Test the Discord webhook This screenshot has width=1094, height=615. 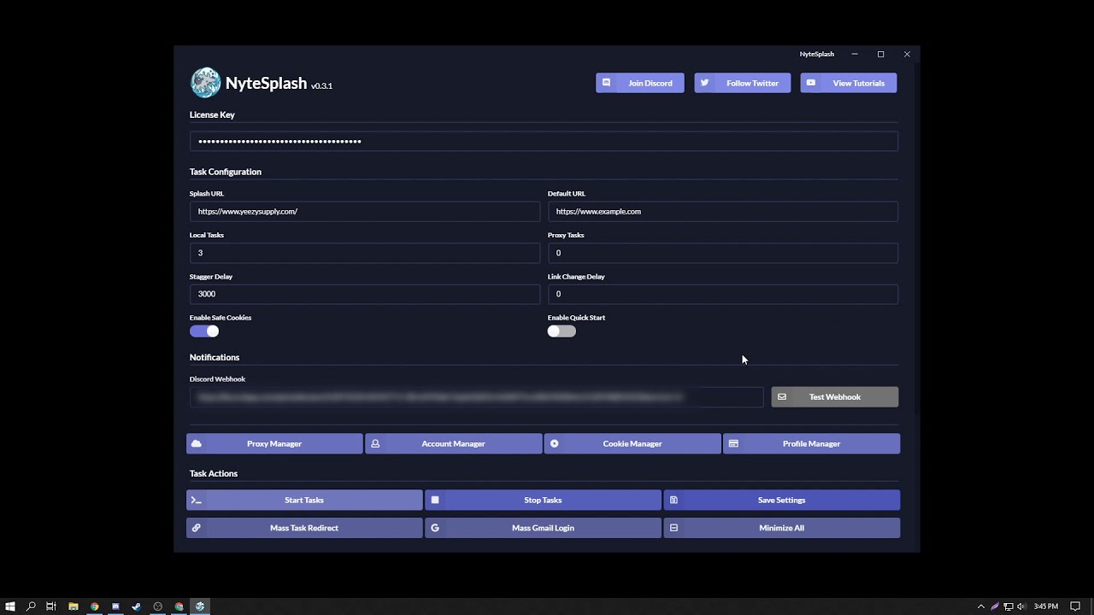[835, 397]
